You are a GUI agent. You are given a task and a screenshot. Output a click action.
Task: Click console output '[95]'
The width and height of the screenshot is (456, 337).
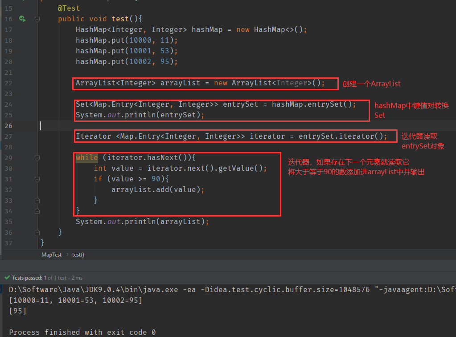click(x=18, y=311)
